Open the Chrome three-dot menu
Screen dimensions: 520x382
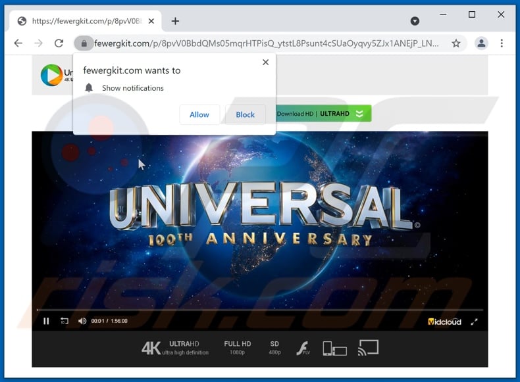point(502,43)
